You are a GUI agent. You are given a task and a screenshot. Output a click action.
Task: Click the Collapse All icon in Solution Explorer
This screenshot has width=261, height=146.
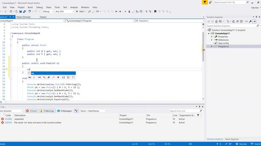237,21
